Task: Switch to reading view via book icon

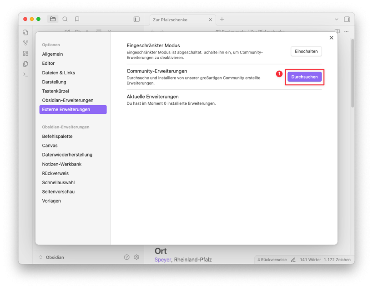Action: pyautogui.click(x=337, y=31)
